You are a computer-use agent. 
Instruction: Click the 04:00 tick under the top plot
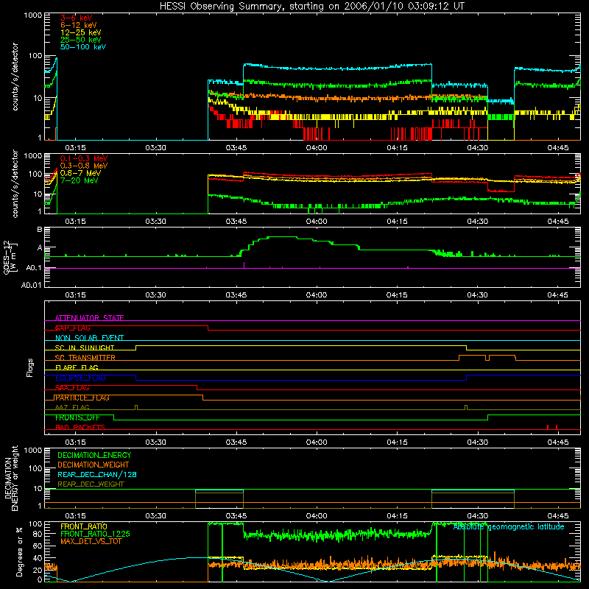[317, 148]
